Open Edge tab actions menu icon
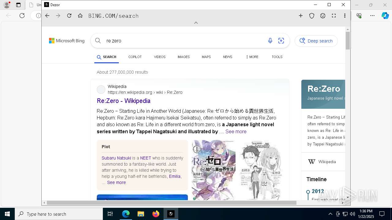 18,5
